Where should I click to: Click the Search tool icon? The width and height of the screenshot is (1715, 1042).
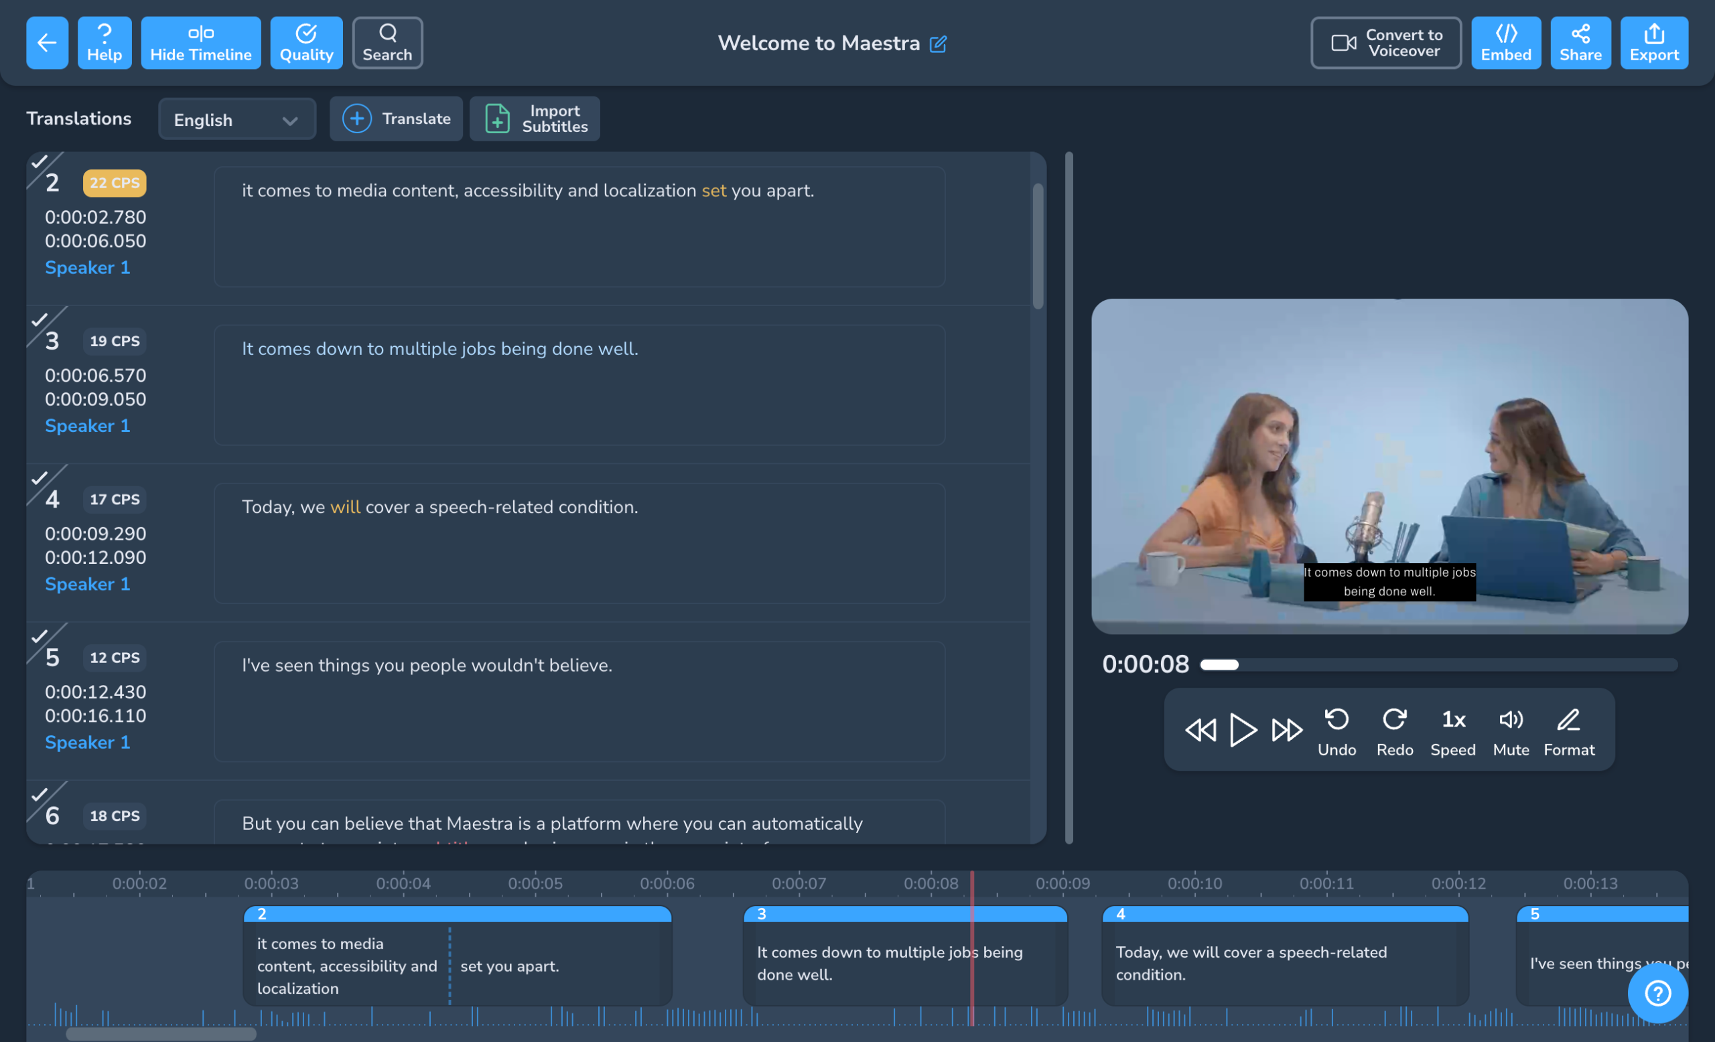point(387,43)
